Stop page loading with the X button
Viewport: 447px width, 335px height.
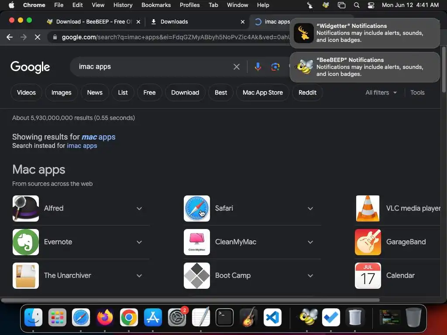pos(38,37)
